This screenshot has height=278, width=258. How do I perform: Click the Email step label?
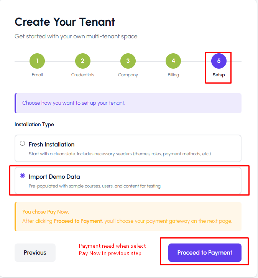coord(37,75)
